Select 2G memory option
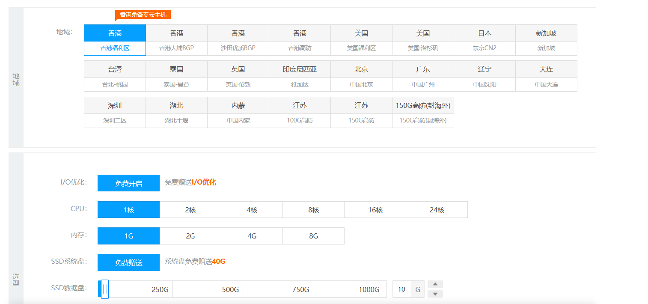The image size is (648, 304). click(x=190, y=236)
